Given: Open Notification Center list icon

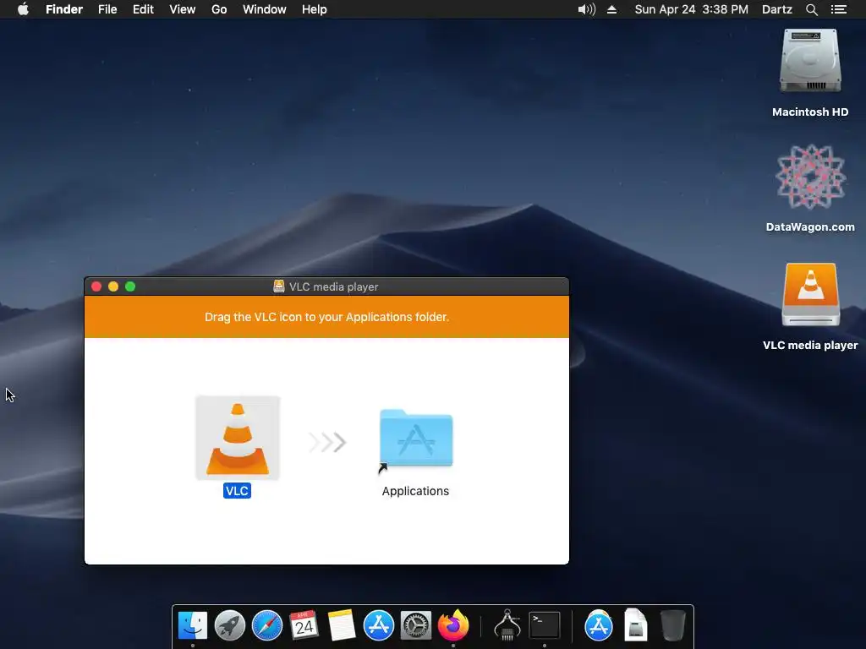Looking at the screenshot, I should (839, 9).
